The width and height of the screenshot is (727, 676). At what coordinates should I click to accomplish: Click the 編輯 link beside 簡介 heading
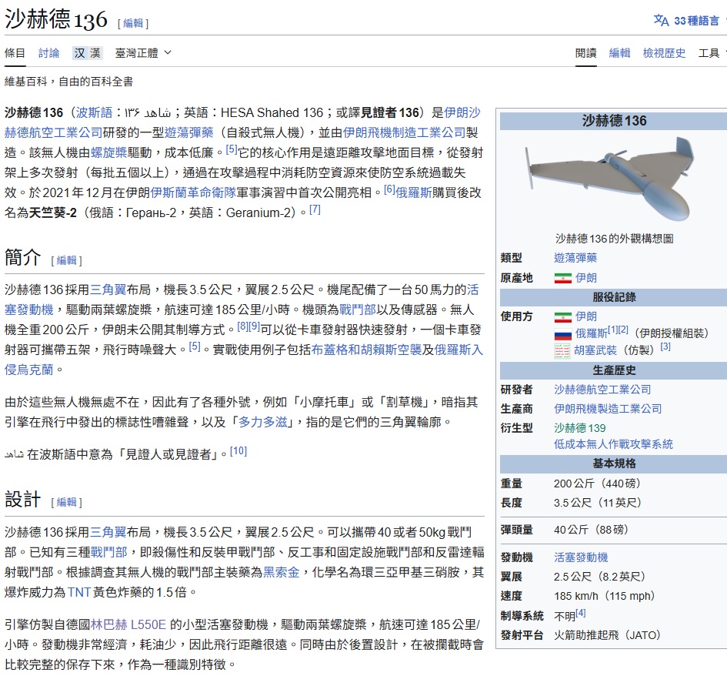tap(67, 260)
